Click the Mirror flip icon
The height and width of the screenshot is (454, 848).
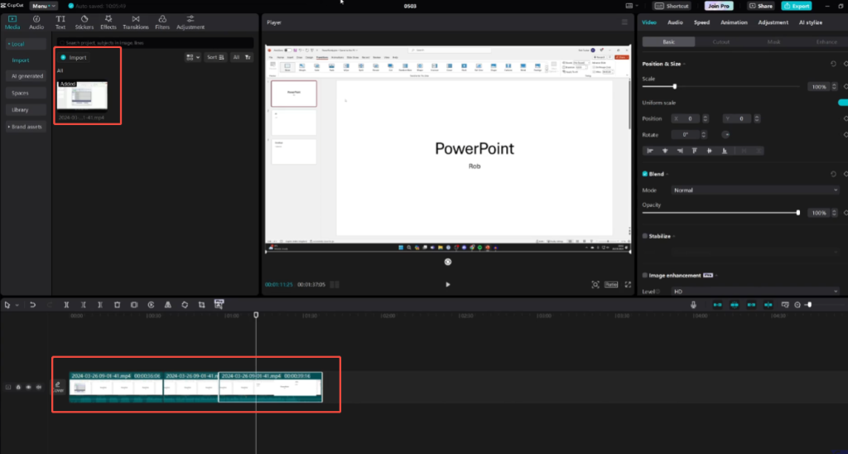click(x=167, y=305)
